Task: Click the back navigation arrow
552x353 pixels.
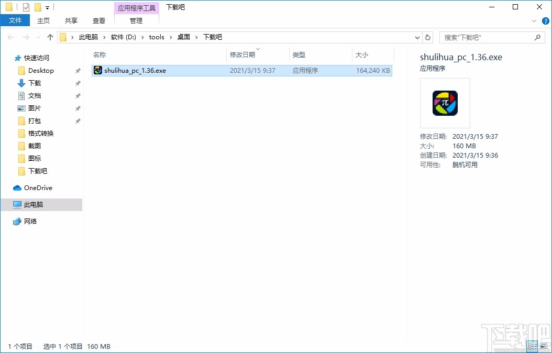Action: pyautogui.click(x=9, y=37)
